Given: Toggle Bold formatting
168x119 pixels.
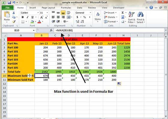Looking at the screenshot, I should tap(22, 17).
